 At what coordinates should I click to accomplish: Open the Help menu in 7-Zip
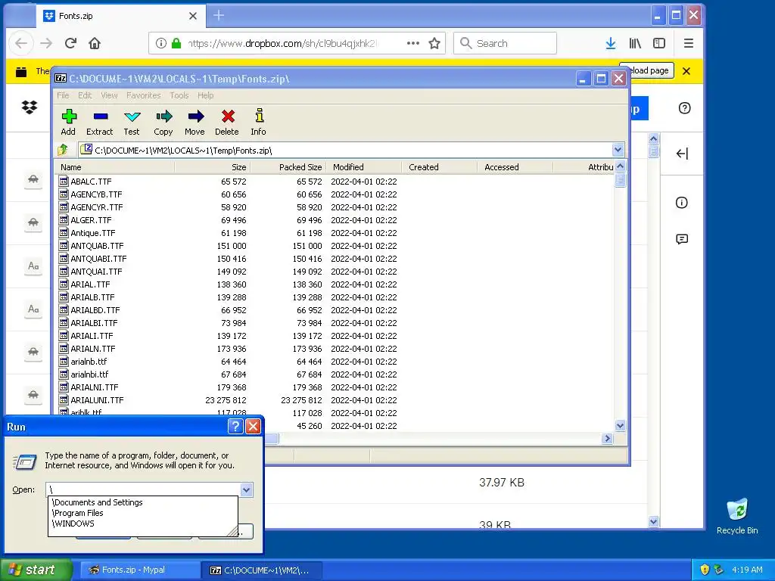coord(206,95)
